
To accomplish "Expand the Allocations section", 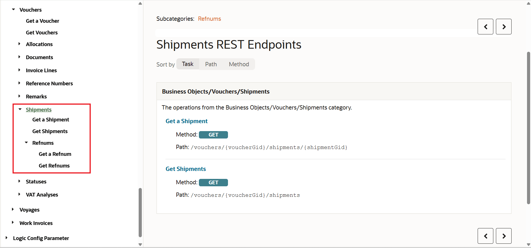I will (19, 44).
